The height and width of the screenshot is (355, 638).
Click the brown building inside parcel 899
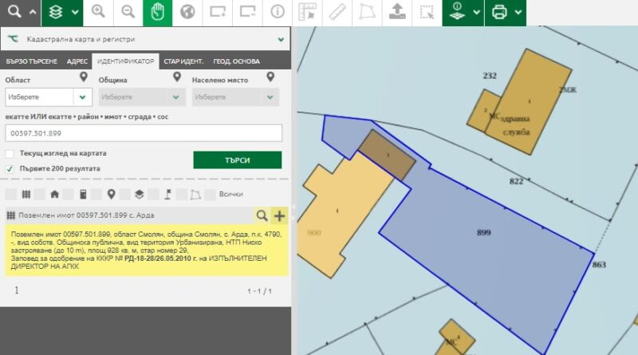point(387,155)
